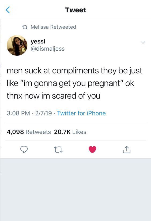The width and height of the screenshot is (151, 221).
Task: Click the 3:08 PM timestamp
Action: 18,113
